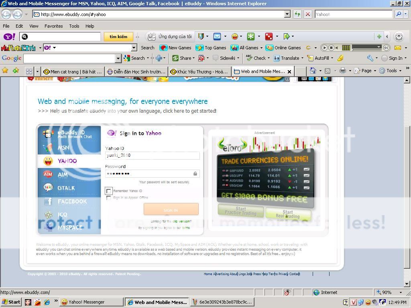Open the Quick Tabs grid icon
This screenshot has height=308, width=411.
coord(29,71)
